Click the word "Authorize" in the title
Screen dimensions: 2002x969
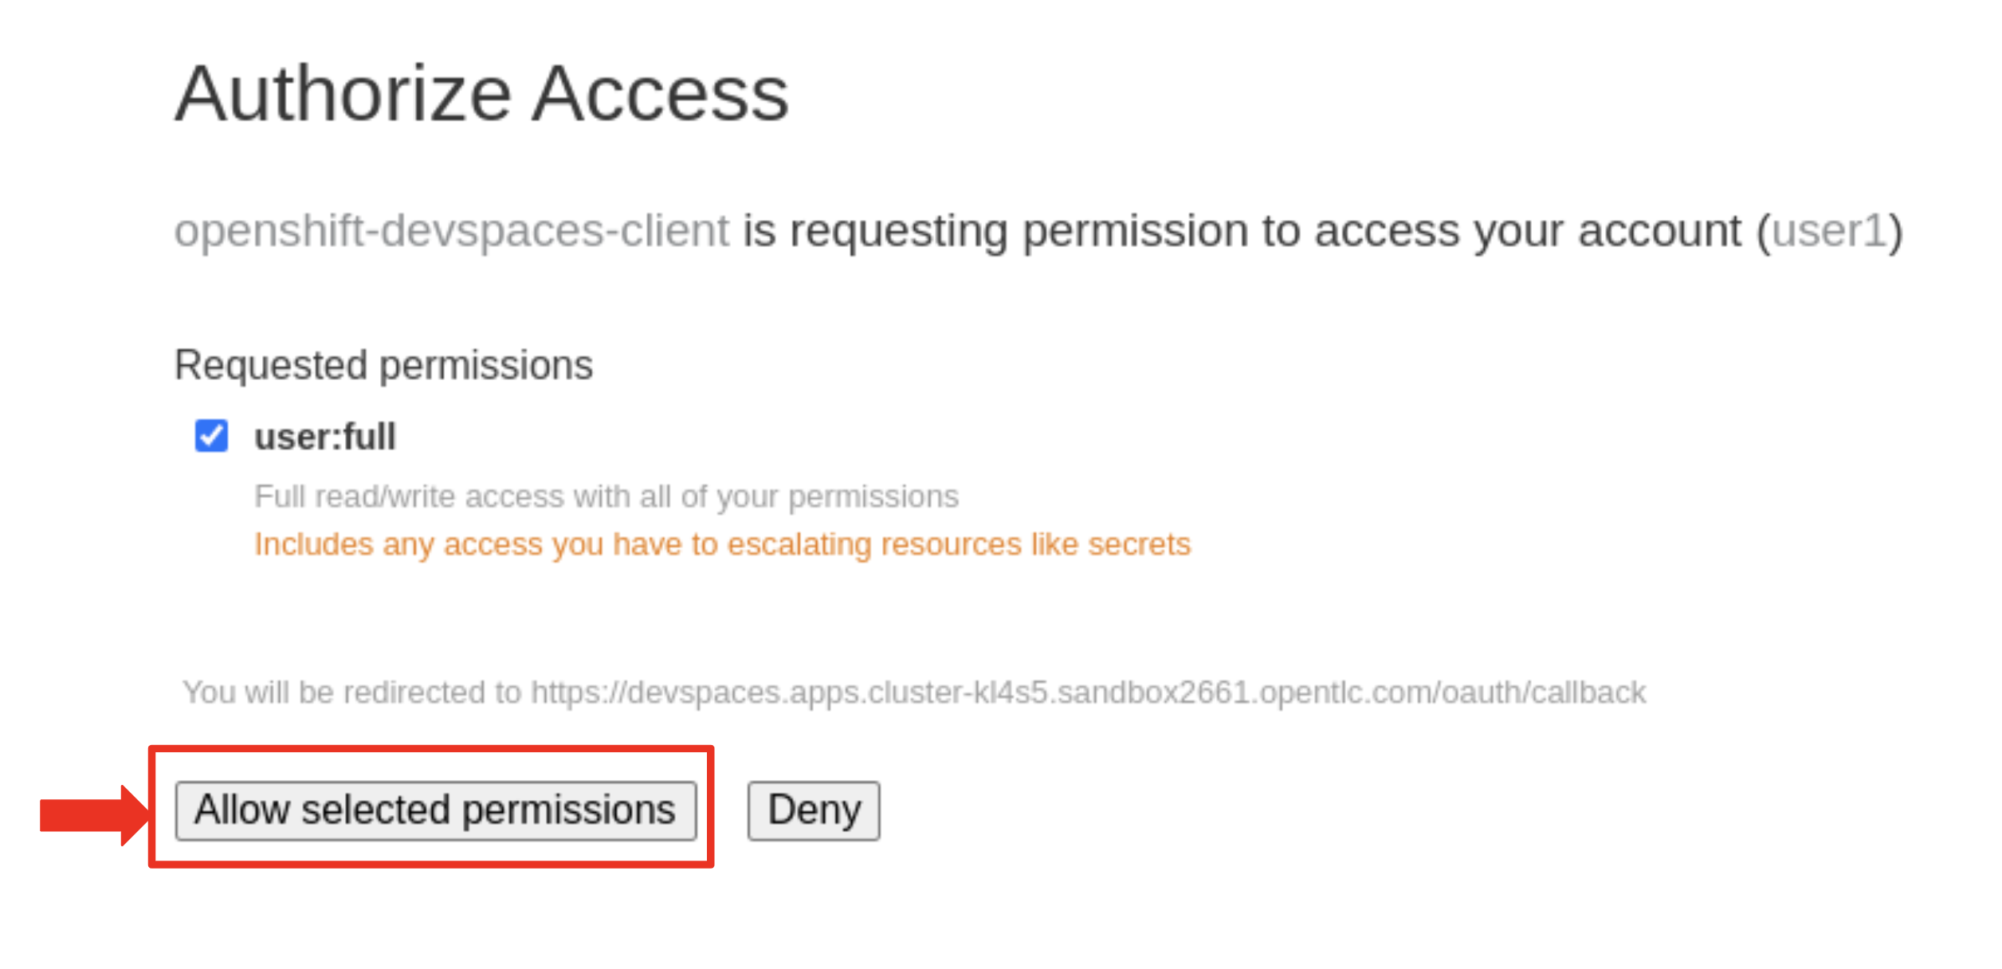pyautogui.click(x=343, y=95)
